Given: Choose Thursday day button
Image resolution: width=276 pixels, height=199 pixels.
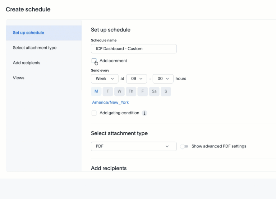Looking at the screenshot, I should coord(131,91).
